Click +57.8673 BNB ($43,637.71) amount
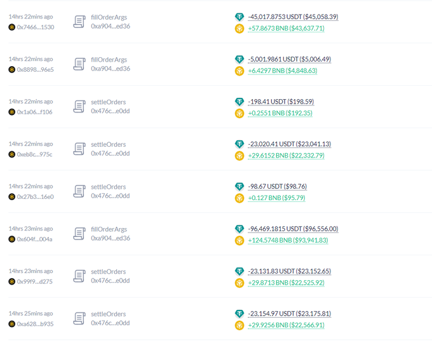 [x=287, y=29]
